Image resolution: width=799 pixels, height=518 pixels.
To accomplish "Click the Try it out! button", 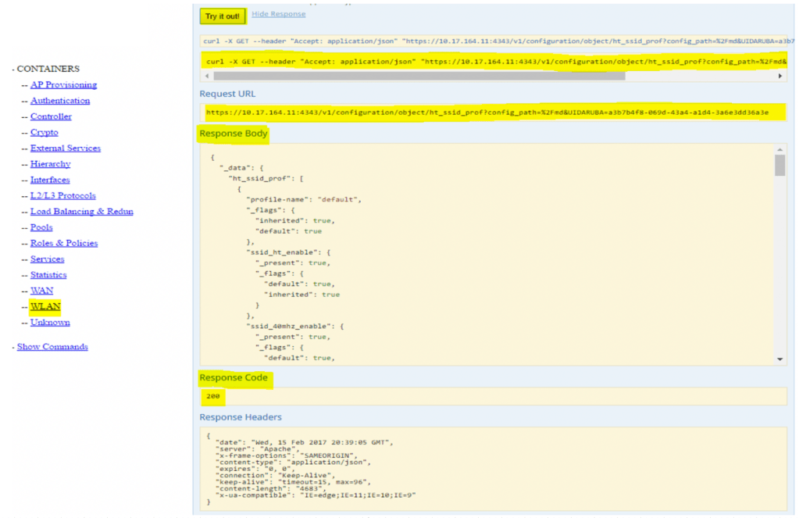I will (x=223, y=16).
